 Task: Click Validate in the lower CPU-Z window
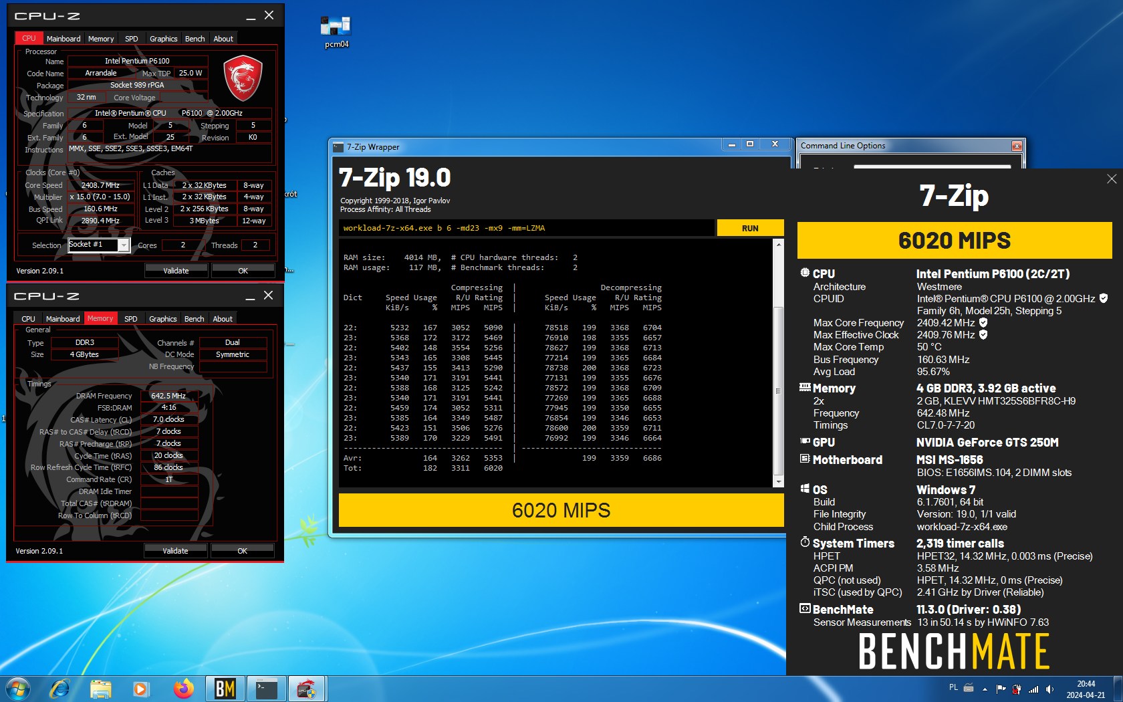coord(175,551)
